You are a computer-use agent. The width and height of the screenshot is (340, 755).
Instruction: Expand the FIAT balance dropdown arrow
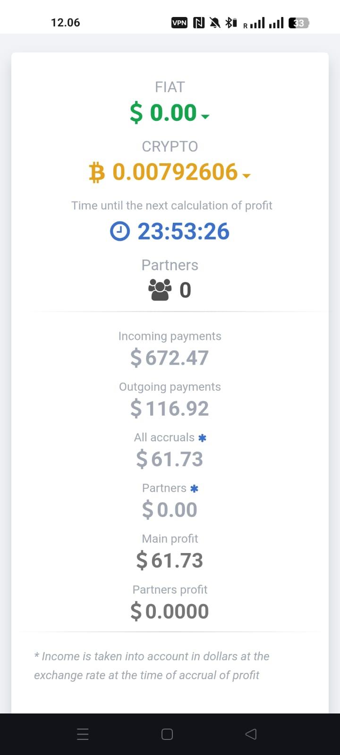[205, 117]
